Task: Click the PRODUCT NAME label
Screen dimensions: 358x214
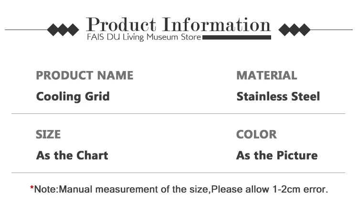Action: coord(84,75)
